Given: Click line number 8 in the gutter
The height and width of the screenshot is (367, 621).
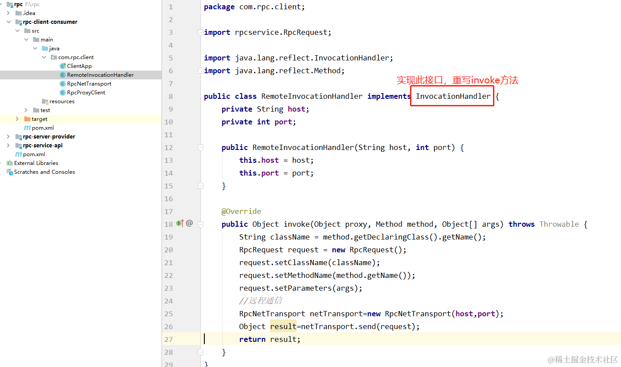Looking at the screenshot, I should click(171, 96).
